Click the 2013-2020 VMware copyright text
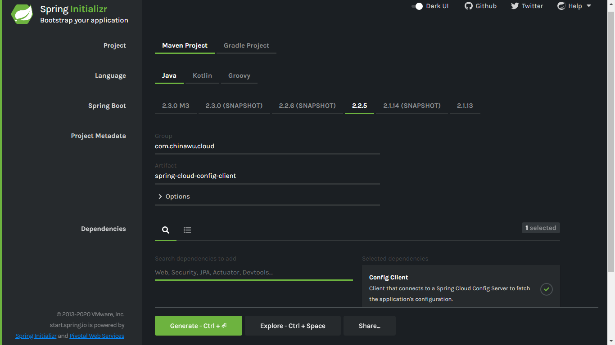 (90, 314)
